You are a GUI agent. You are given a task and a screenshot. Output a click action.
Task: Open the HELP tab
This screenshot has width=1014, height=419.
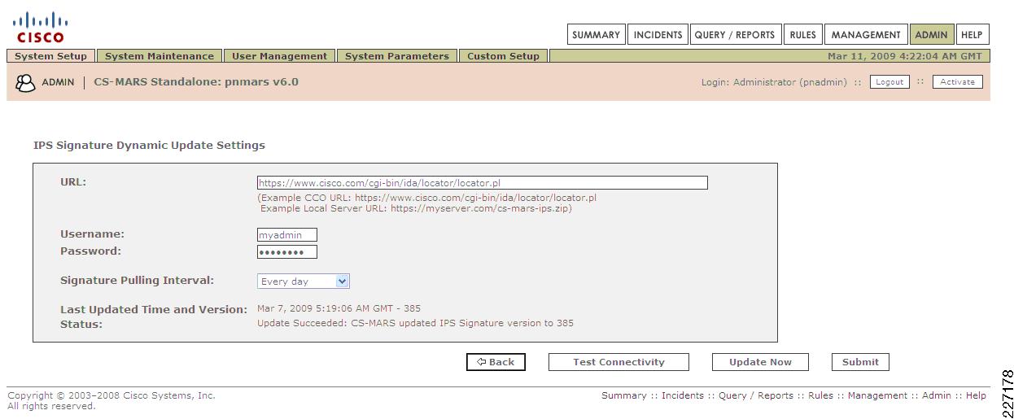pos(972,35)
